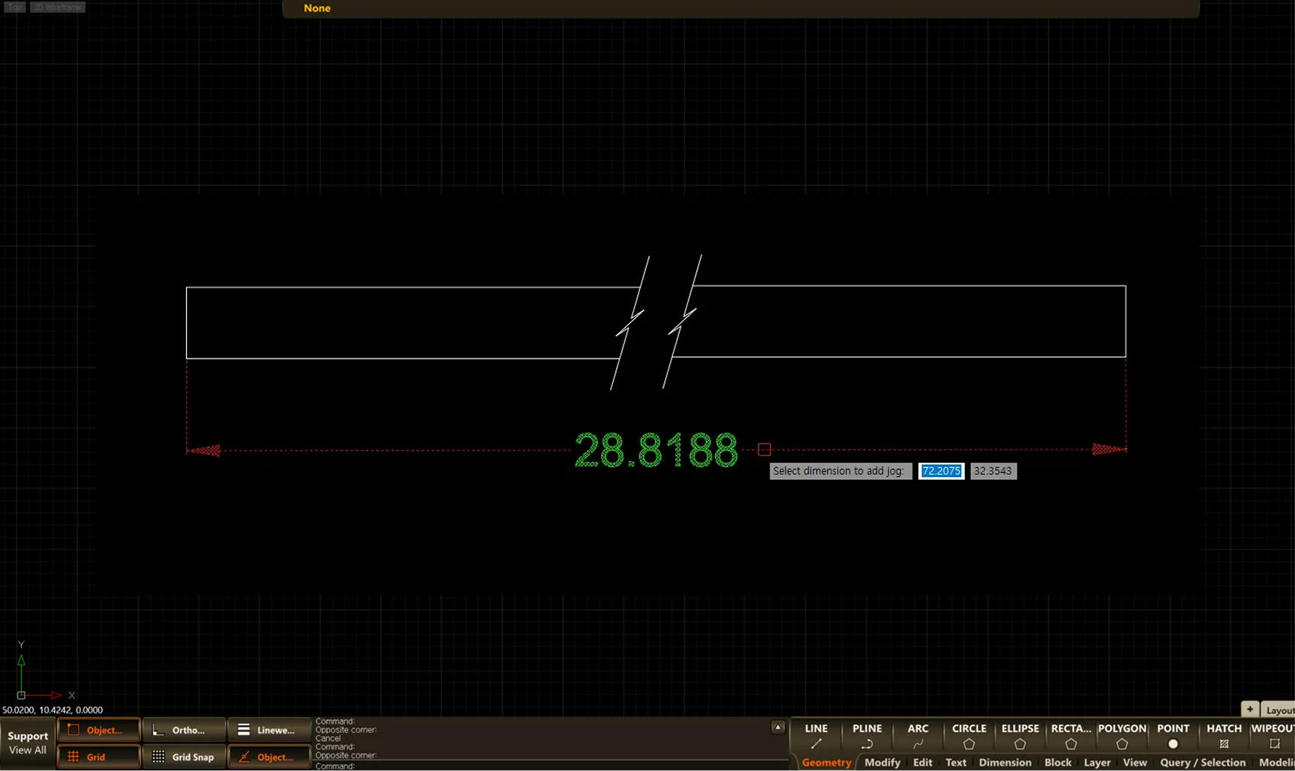Open the Layer tab

(1097, 762)
